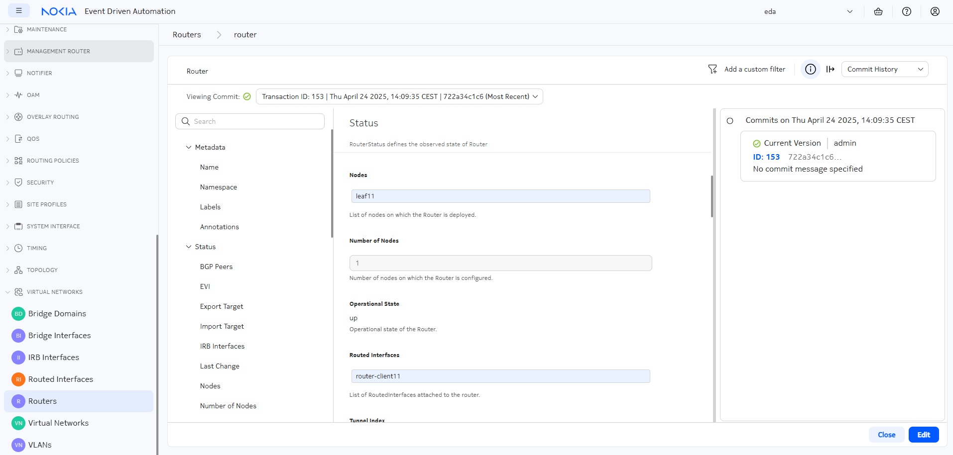Click the Edit button
This screenshot has width=953, height=455.
923,435
